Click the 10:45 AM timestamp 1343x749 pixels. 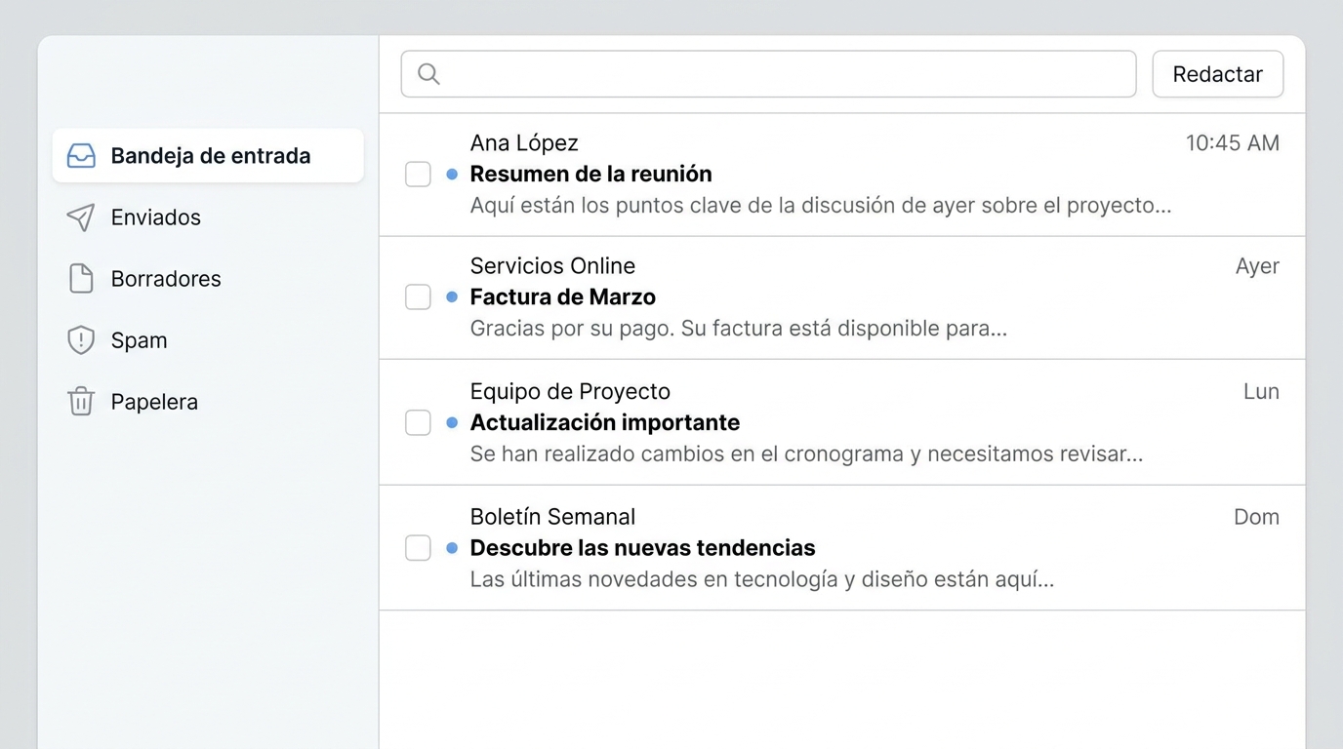[1232, 143]
